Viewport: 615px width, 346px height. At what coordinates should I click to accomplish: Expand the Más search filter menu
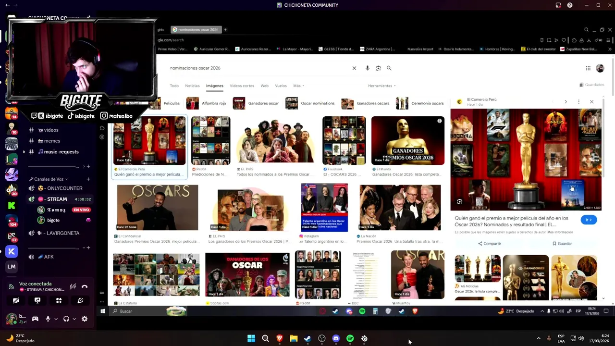298,86
